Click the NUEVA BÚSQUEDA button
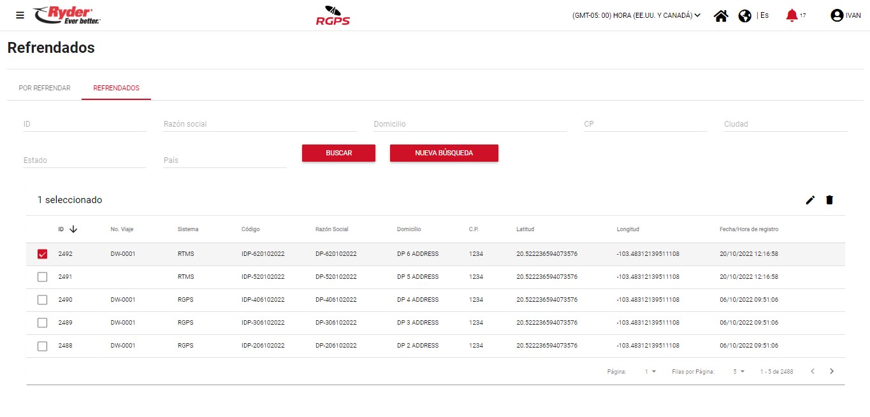 444,153
